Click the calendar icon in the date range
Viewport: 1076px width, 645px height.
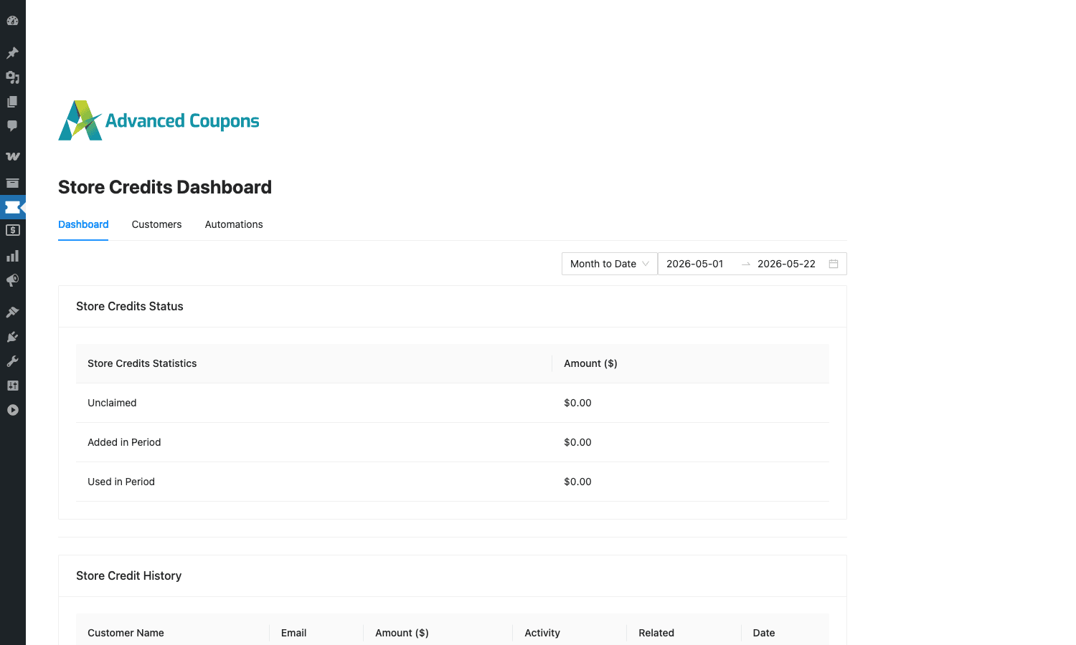pyautogui.click(x=834, y=264)
